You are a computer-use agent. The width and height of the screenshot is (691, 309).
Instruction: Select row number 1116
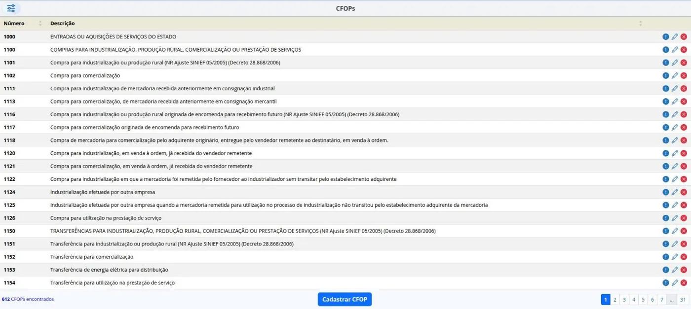[x=9, y=114]
